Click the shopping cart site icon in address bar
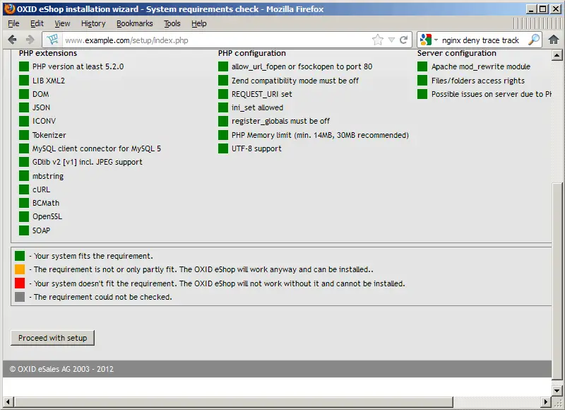565x410 pixels. (52, 40)
